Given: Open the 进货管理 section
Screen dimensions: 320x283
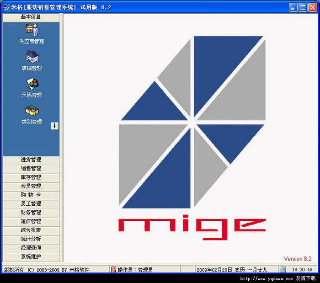Looking at the screenshot, I should point(31,160).
